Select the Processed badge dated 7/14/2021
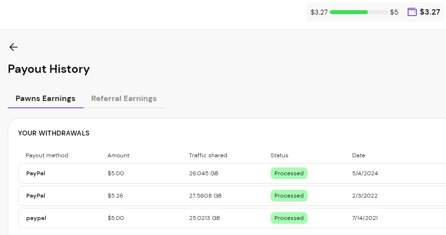 click(289, 218)
